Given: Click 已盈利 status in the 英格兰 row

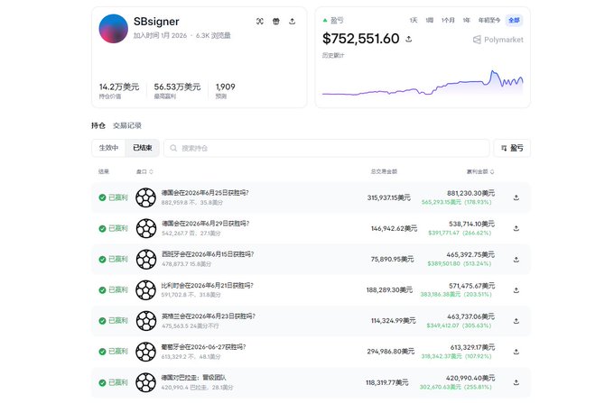Looking at the screenshot, I should coord(118,321).
